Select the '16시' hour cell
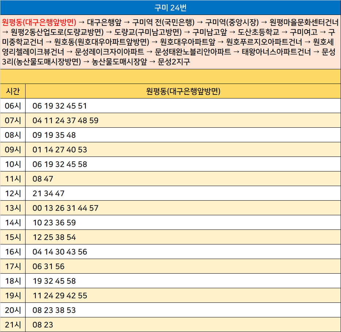Image resolution: width=341 pixels, height=332 pixels. pyautogui.click(x=13, y=252)
